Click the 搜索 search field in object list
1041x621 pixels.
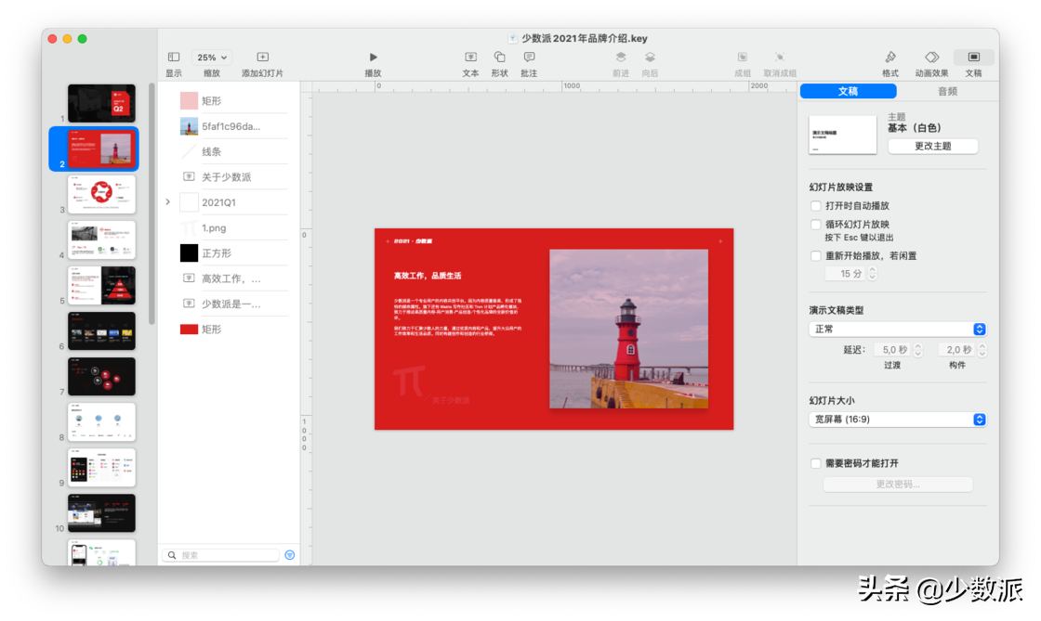pos(221,555)
